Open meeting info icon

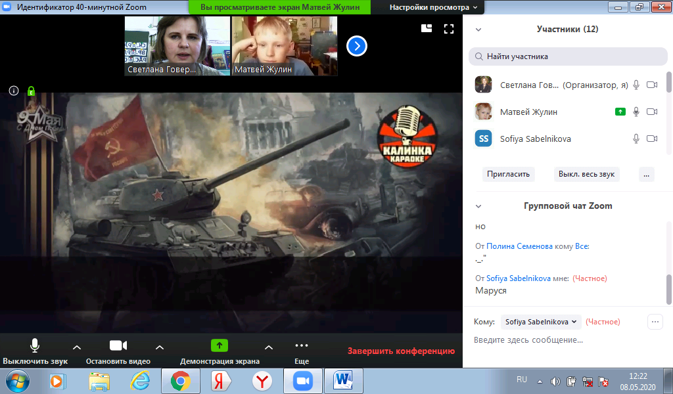point(14,91)
